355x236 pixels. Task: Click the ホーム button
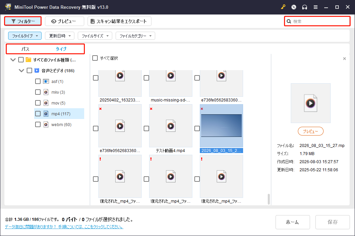[292, 222]
